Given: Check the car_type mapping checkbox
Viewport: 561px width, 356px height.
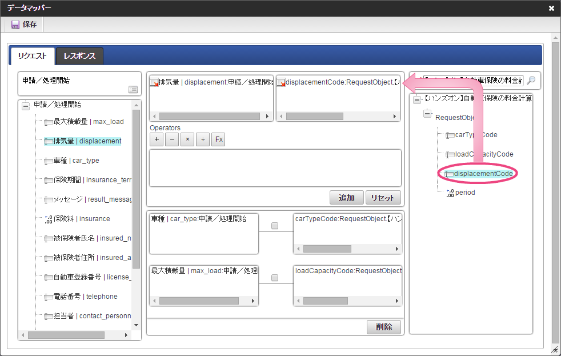Looking at the screenshot, I should (x=275, y=226).
